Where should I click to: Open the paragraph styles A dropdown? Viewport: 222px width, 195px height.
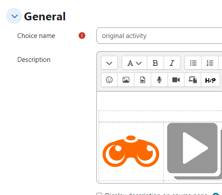pos(134,63)
